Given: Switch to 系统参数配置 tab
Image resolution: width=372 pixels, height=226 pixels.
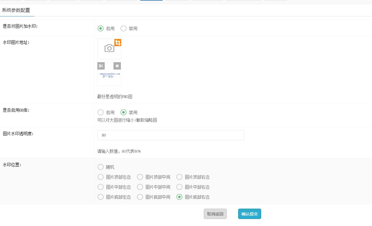Looking at the screenshot, I should pyautogui.click(x=16, y=10).
